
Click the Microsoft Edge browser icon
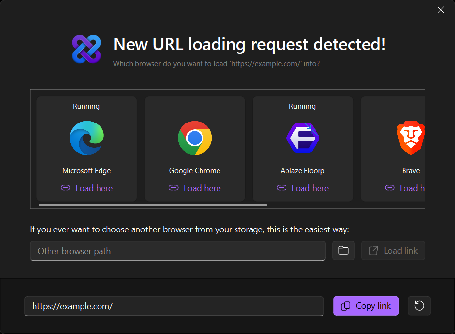tap(87, 138)
